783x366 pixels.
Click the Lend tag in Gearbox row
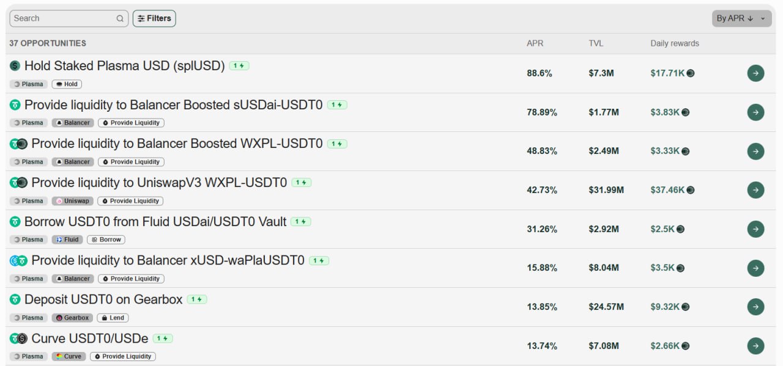(113, 318)
